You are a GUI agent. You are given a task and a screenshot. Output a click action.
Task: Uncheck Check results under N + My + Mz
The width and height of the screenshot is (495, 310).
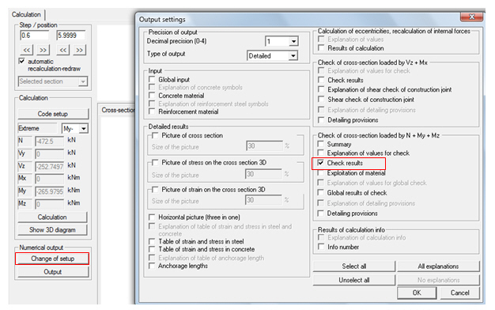(321, 163)
